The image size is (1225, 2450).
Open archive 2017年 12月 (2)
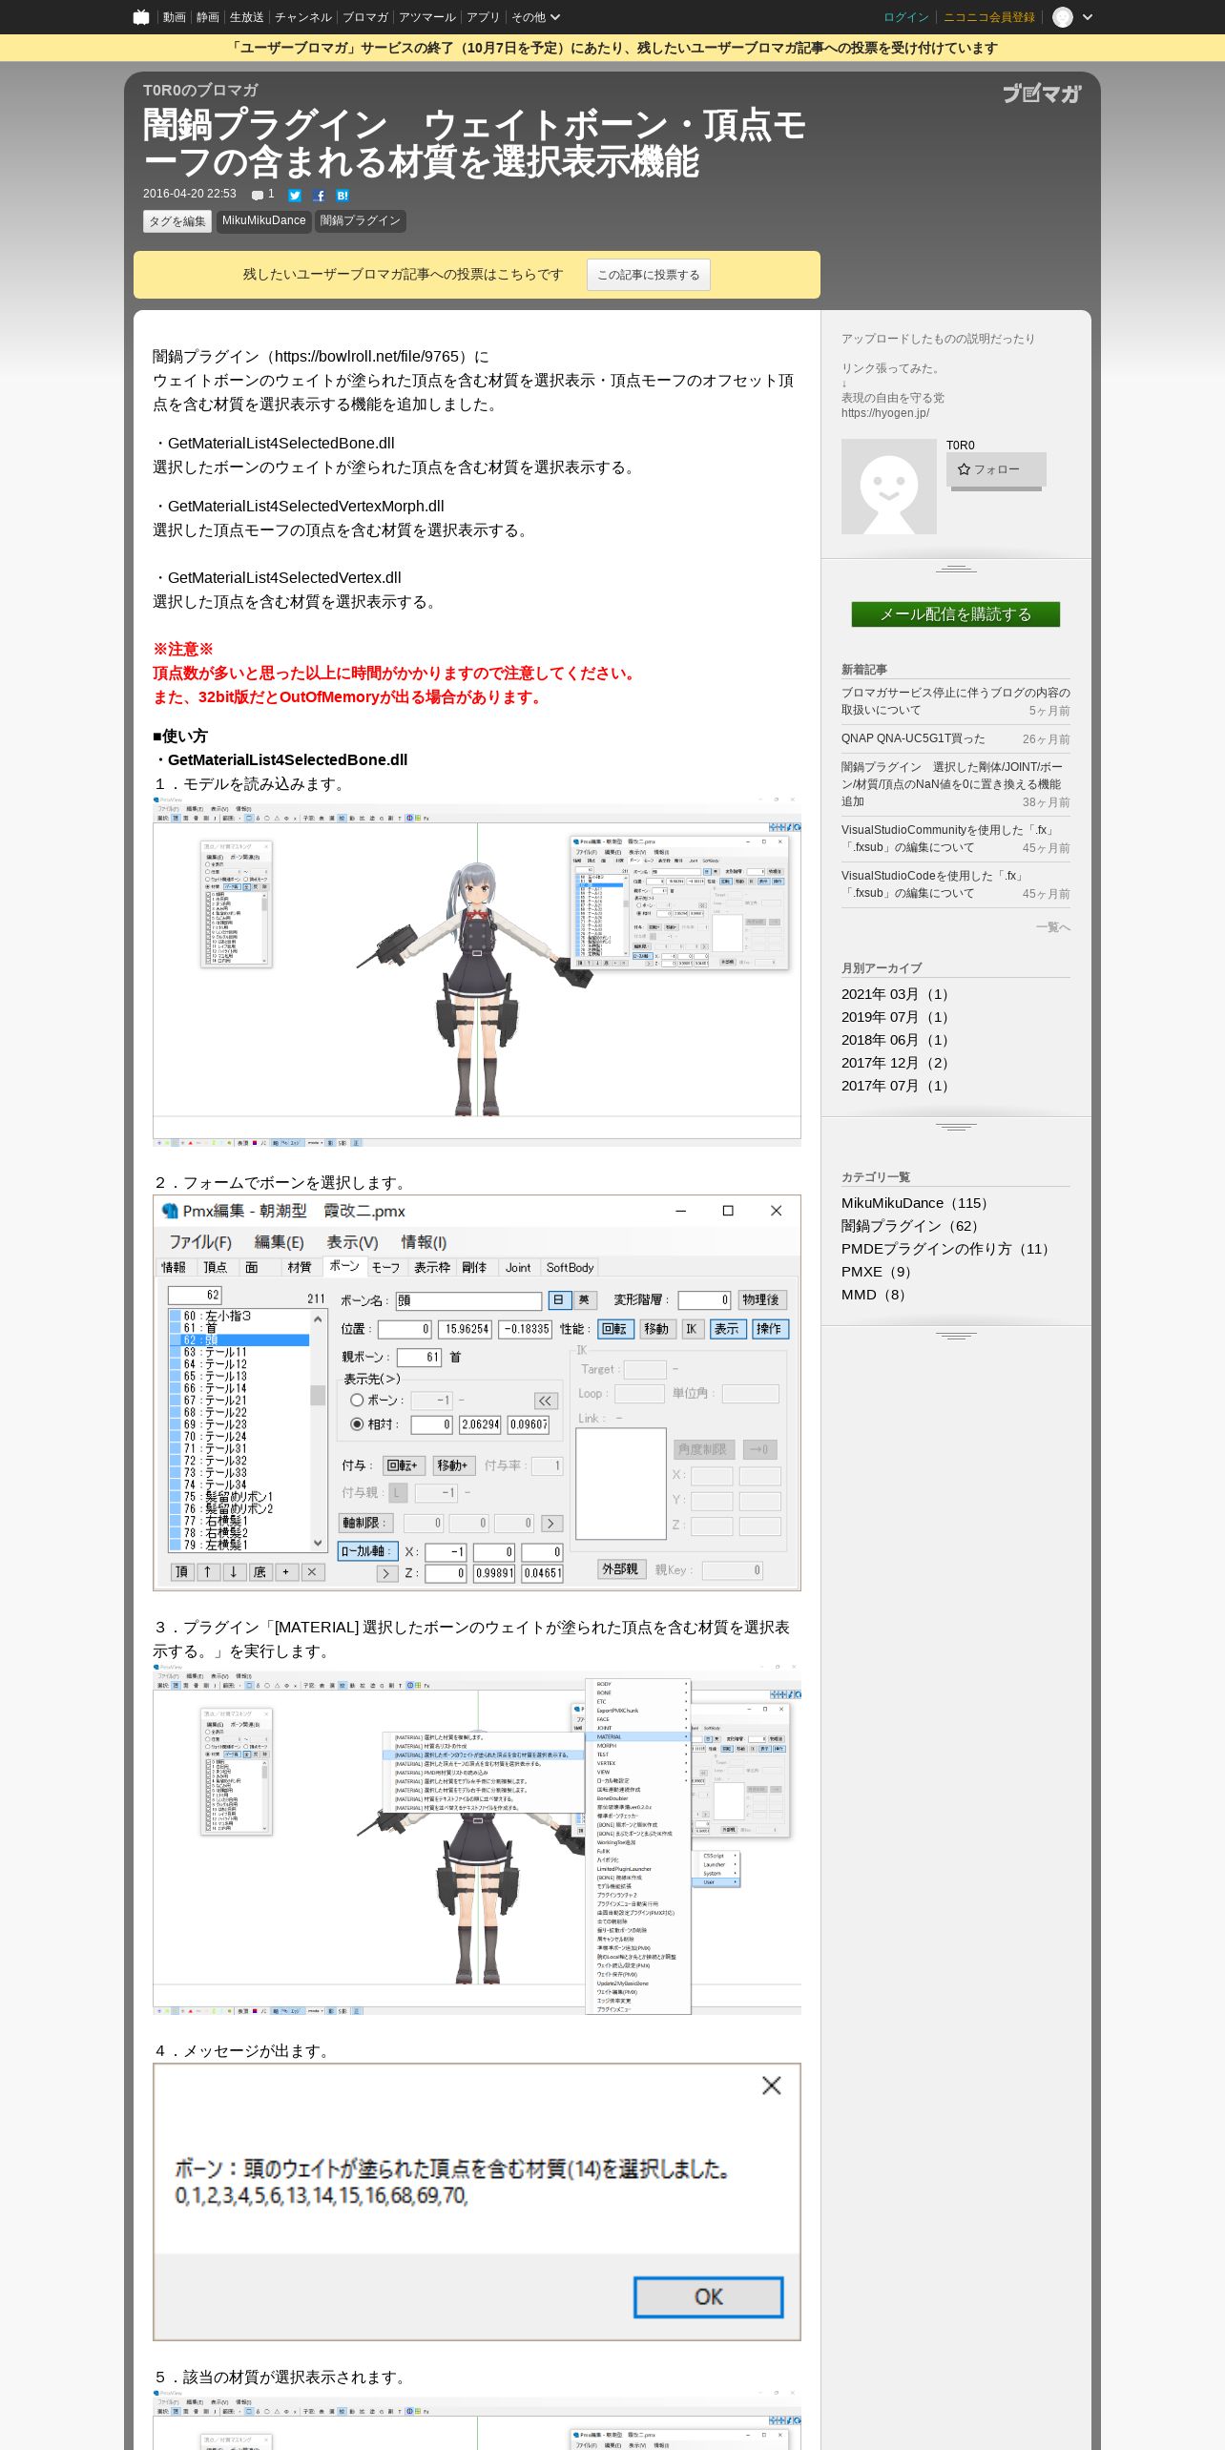898,1063
